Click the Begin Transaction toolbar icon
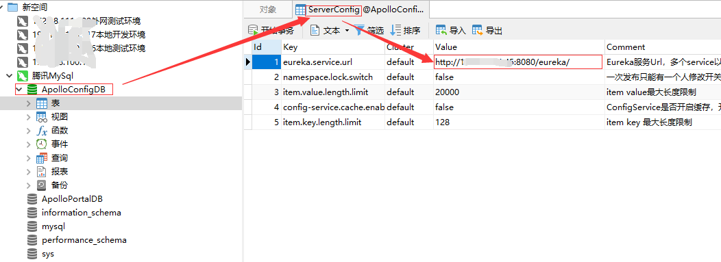Image resolution: width=721 pixels, height=262 pixels. 253,30
